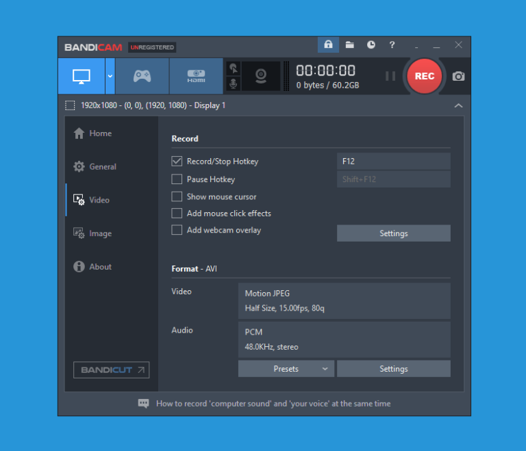
Task: Toggle webcam overlay icon in toolbar
Action: point(261,76)
